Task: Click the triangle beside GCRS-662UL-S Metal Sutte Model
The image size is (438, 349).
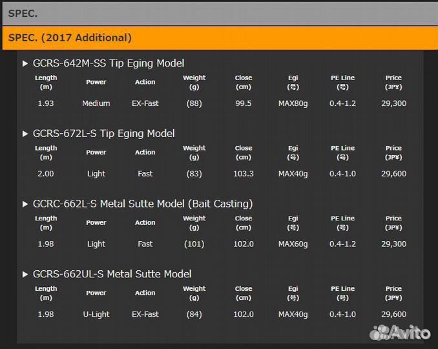Action: pos(25,275)
